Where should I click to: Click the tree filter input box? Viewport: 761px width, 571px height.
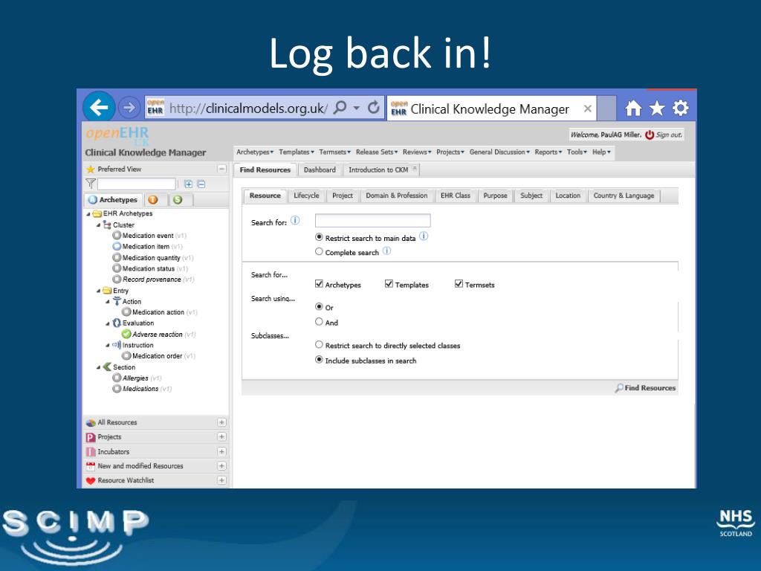137,184
